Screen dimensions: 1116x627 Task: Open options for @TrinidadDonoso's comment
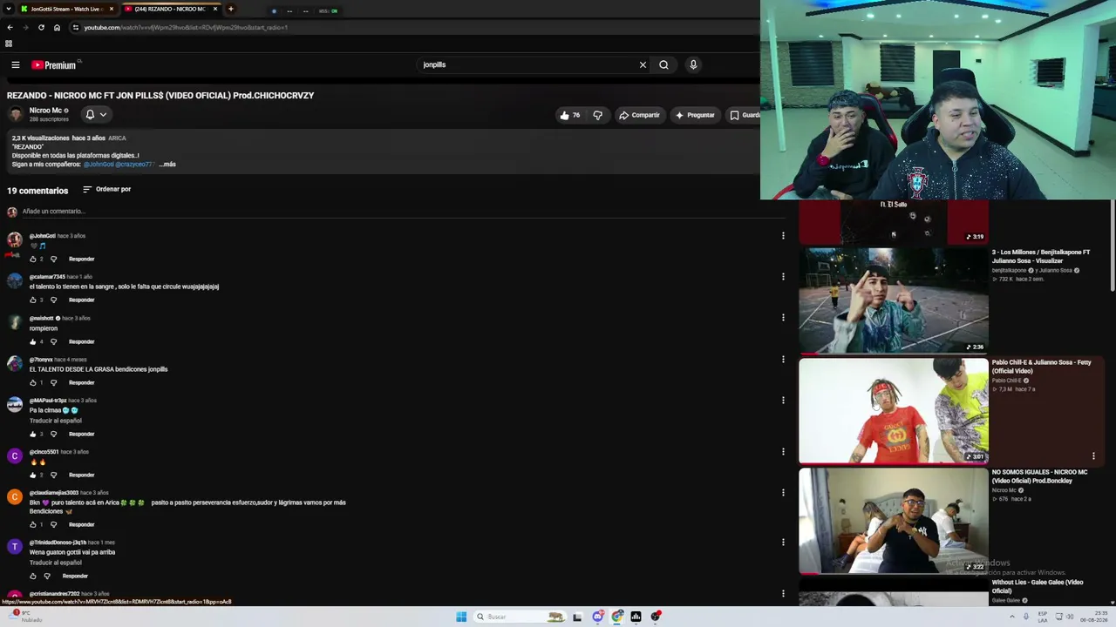click(783, 542)
